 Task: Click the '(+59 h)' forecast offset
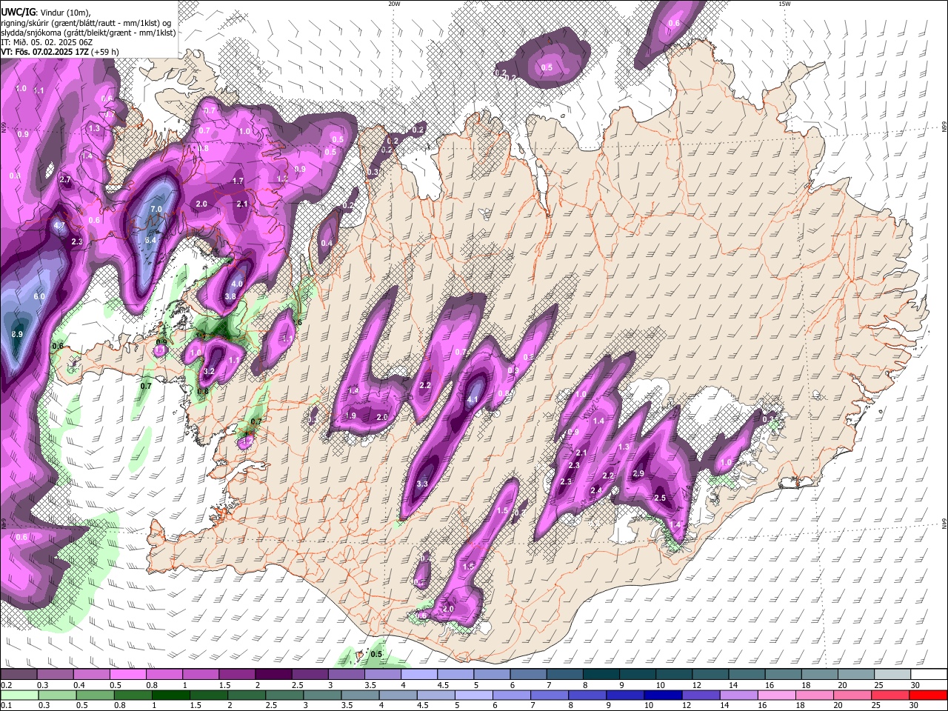click(105, 52)
